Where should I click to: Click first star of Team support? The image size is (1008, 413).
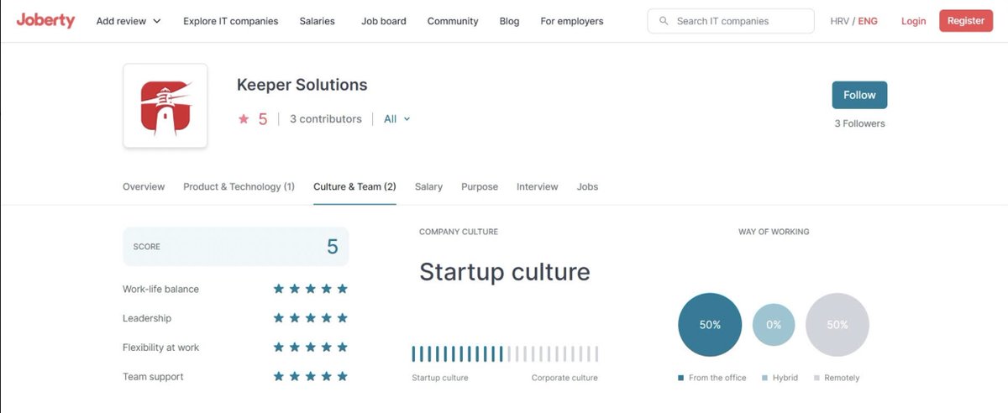[279, 377]
